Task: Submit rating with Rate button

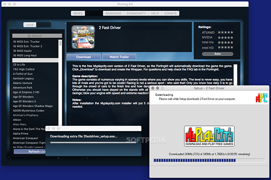Action: tap(218, 54)
